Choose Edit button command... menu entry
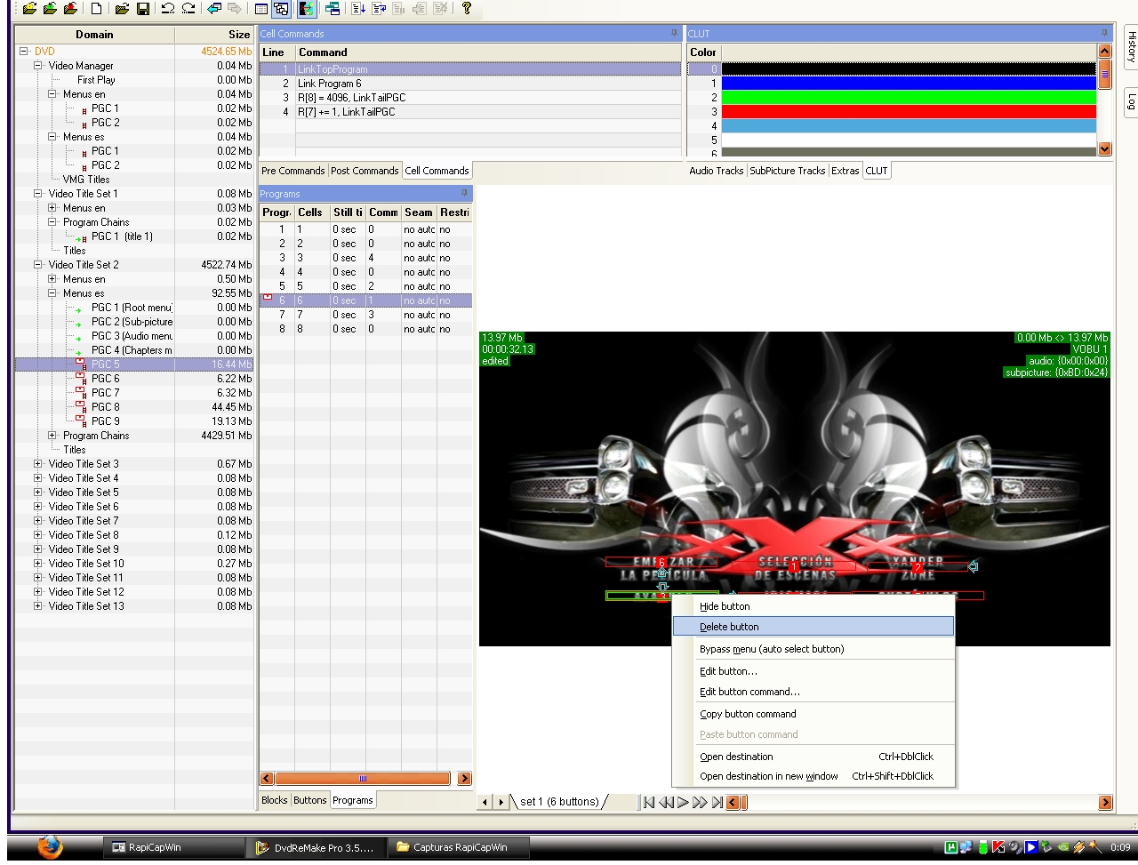Image resolution: width=1138 pixels, height=865 pixels. (x=813, y=692)
